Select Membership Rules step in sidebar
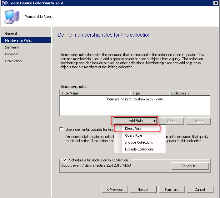The image size is (220, 198). 26,40
